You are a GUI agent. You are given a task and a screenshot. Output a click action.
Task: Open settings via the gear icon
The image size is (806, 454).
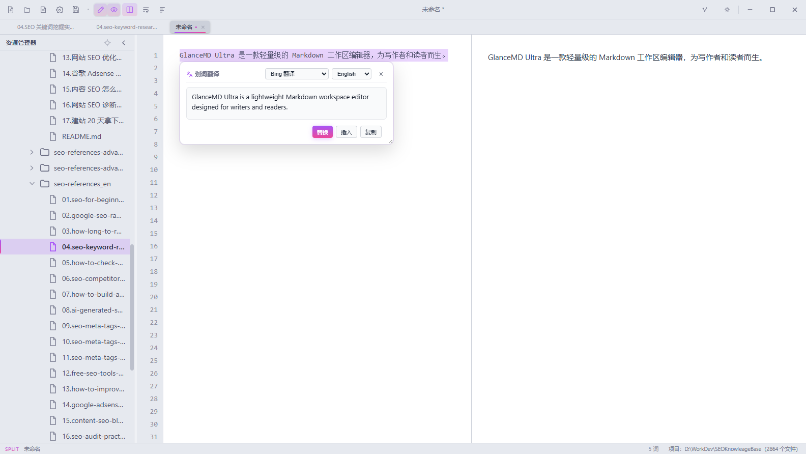click(x=60, y=10)
